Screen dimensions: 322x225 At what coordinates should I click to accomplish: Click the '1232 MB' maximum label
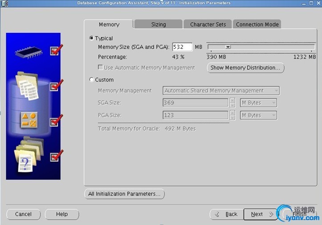coord(305,57)
